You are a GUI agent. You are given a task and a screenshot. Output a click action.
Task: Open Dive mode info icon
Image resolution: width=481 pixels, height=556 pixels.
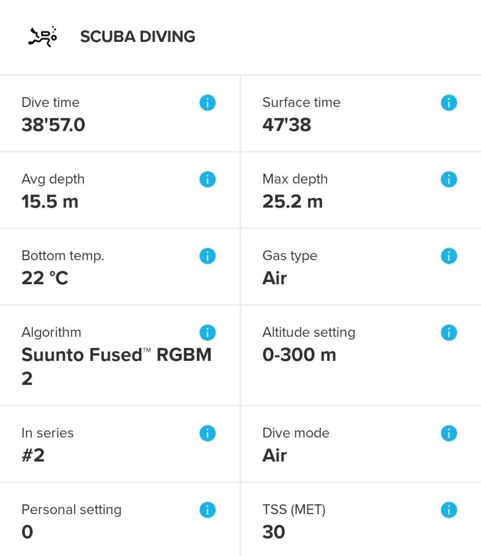[448, 433]
